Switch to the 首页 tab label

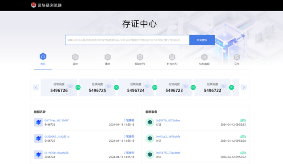[x=43, y=64]
